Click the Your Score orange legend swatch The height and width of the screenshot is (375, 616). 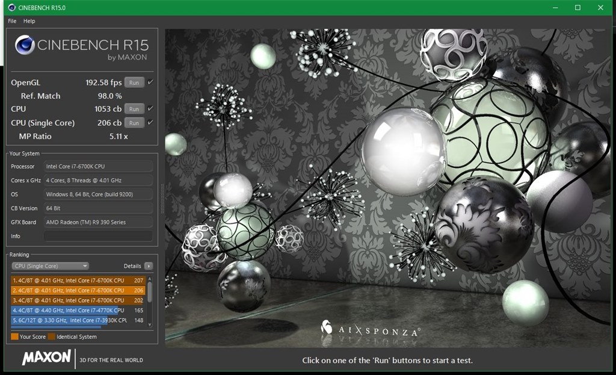[x=15, y=337]
